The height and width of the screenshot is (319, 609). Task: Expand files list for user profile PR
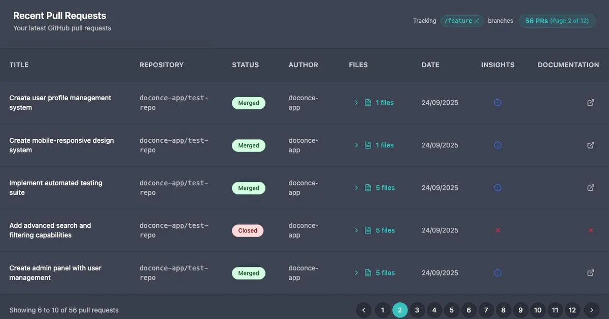(x=357, y=103)
